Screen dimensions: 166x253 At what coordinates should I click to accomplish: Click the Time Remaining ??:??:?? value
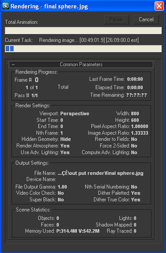(x=137, y=95)
